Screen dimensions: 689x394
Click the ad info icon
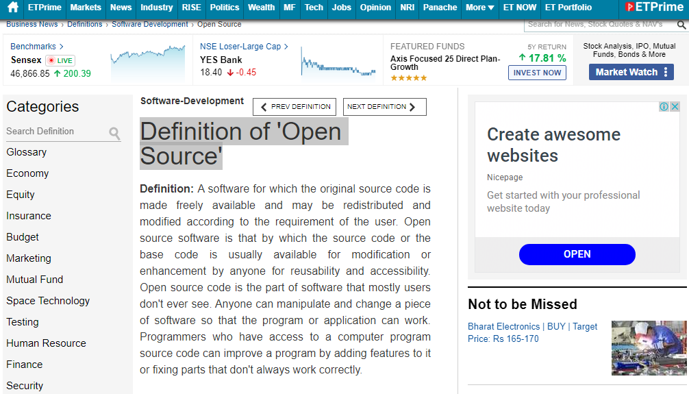coord(664,106)
